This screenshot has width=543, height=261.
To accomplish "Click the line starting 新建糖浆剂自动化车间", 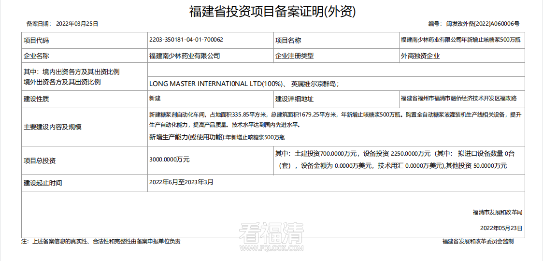I will pyautogui.click(x=334, y=115).
